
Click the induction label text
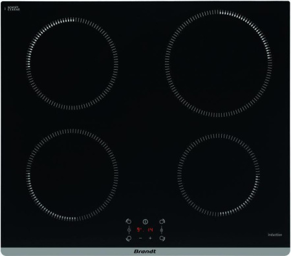tap(275, 235)
